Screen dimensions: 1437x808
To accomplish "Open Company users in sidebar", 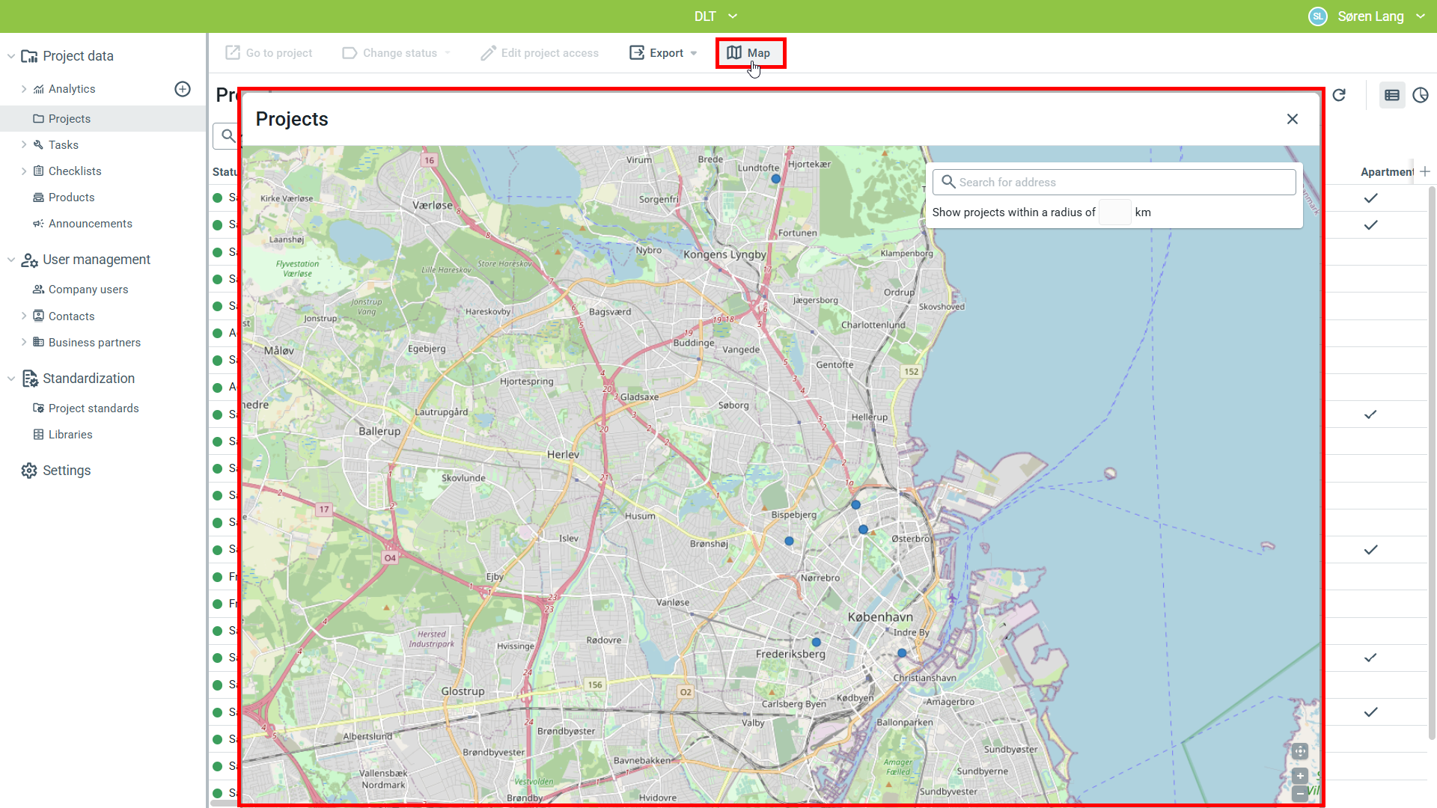I will click(88, 290).
